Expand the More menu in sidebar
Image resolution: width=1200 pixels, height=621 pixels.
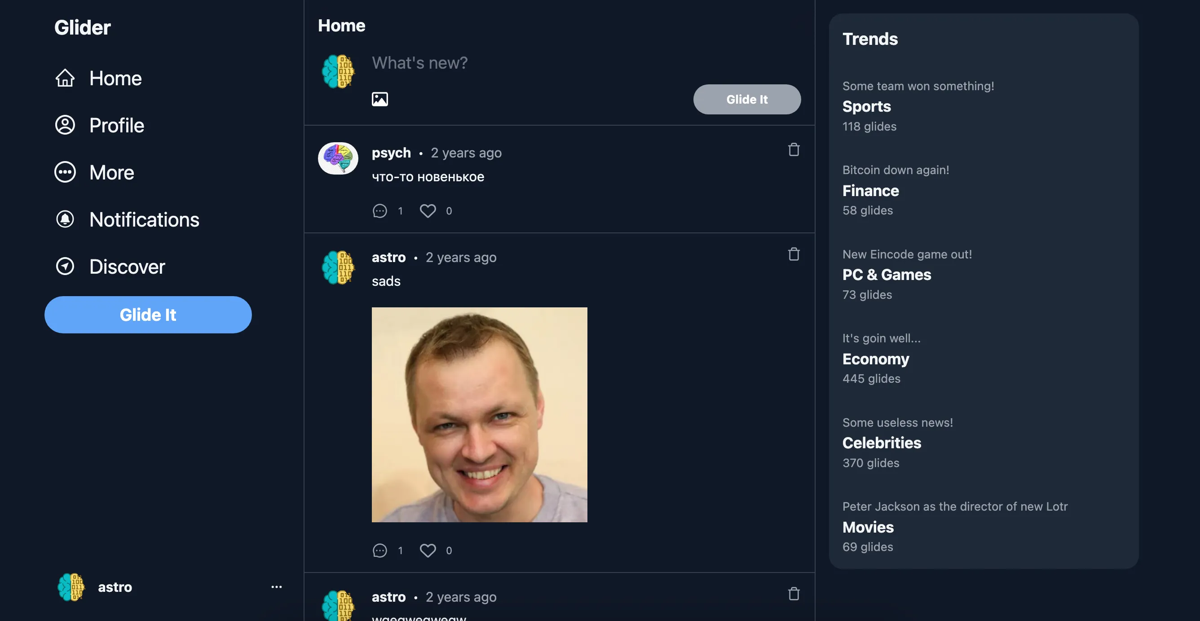[111, 172]
